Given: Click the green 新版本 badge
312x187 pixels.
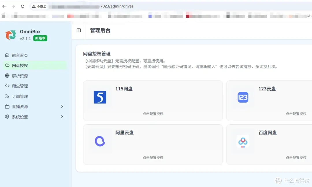Looking at the screenshot, I should click(x=40, y=38).
